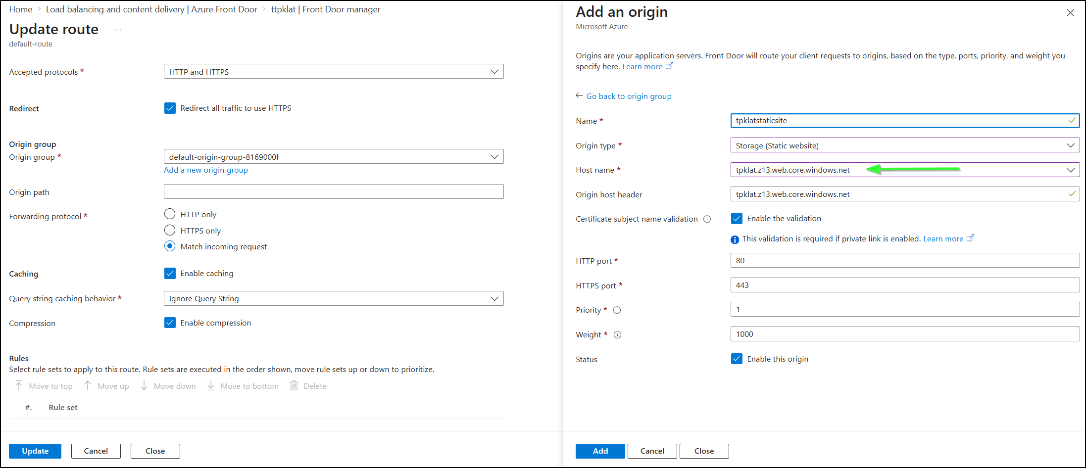Click into the Origin path text field
The height and width of the screenshot is (468, 1086).
333,192
